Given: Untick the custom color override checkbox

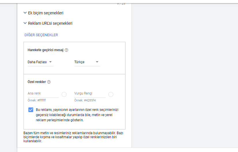Looking at the screenshot, I should coord(31,110).
